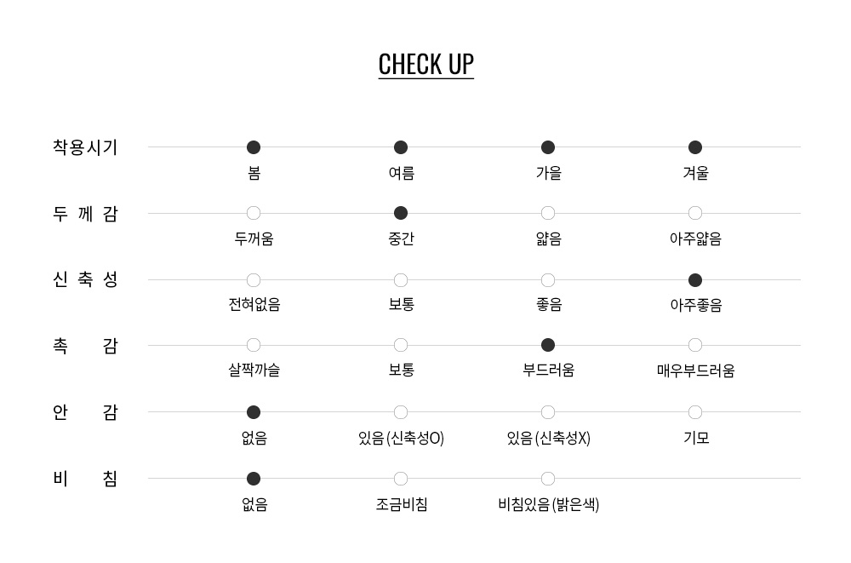
Task: Pick 좋음 elasticity radio dot
Action: 548,280
